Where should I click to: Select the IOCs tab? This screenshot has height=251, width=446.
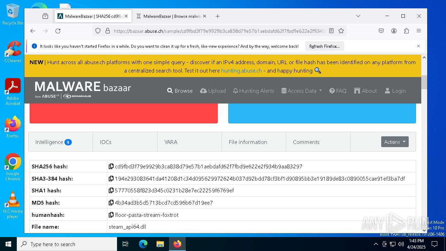click(125, 142)
